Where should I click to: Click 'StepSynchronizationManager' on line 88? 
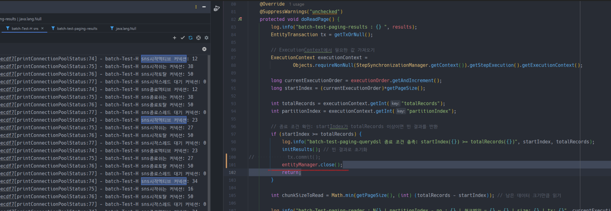pyautogui.click(x=392, y=65)
